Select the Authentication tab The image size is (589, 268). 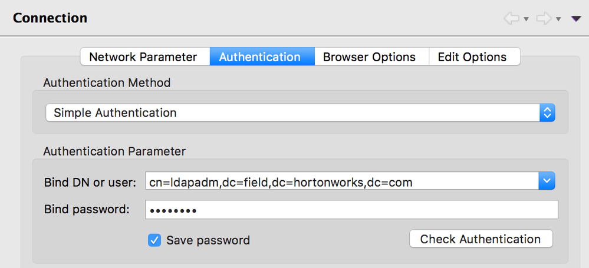click(x=259, y=57)
